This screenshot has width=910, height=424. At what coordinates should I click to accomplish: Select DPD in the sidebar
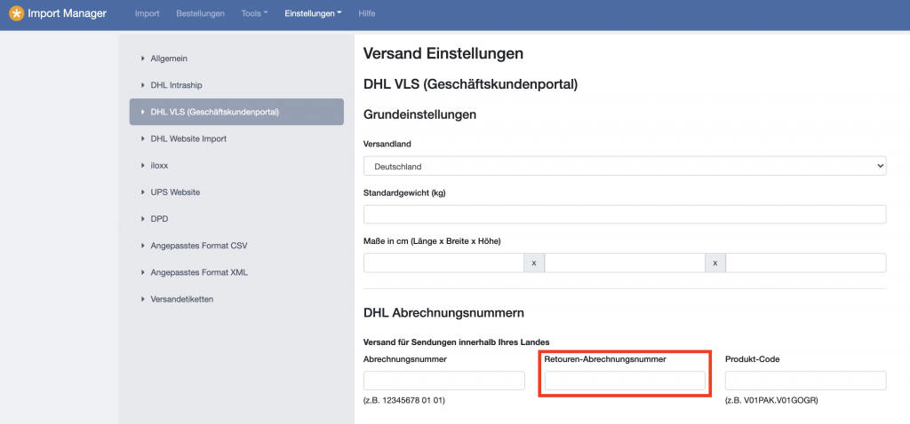tap(160, 219)
